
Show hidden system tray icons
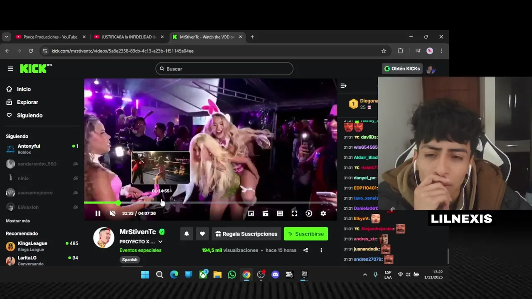[365, 274]
